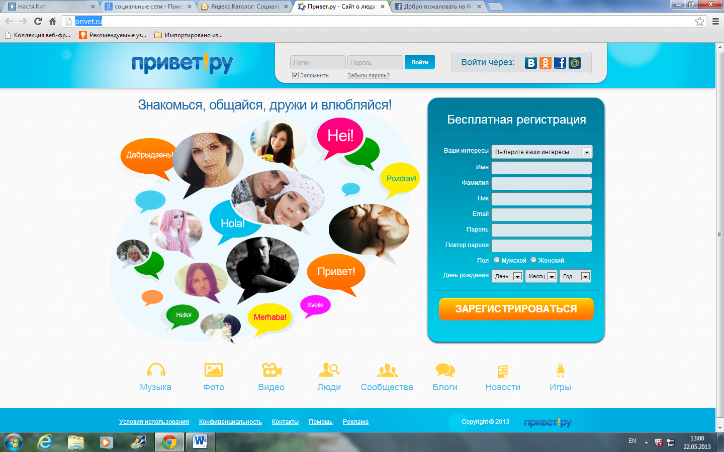Open the День birthday dropdown
Screen dimensions: 724x452
[x=507, y=276]
